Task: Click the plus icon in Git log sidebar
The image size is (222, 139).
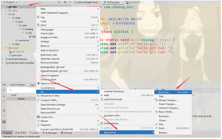Action: click(4, 96)
